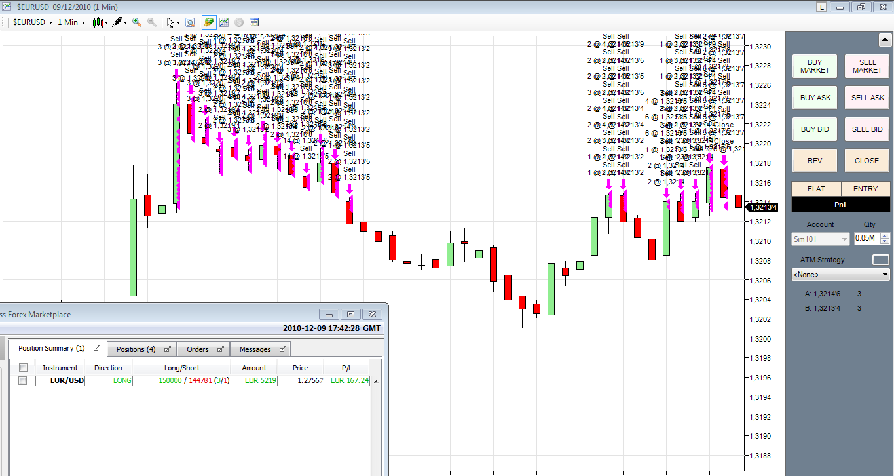Sort by the Amount column header
Image resolution: width=894 pixels, height=476 pixels.
pyautogui.click(x=254, y=368)
